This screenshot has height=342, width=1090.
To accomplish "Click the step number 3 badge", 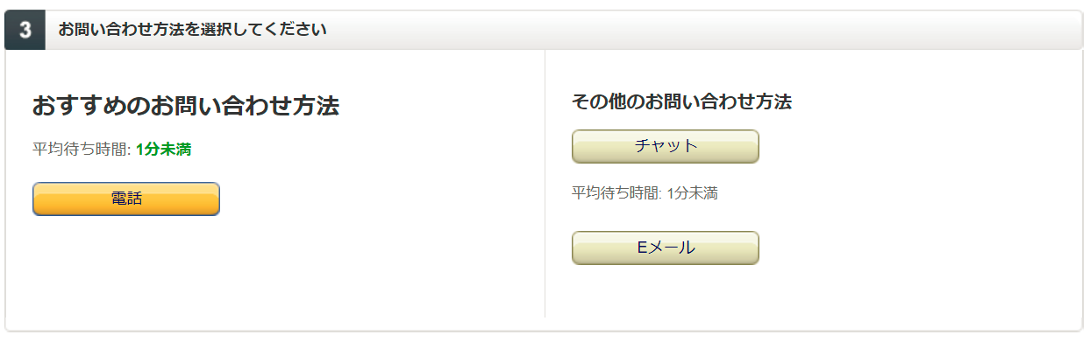I will pyautogui.click(x=25, y=30).
